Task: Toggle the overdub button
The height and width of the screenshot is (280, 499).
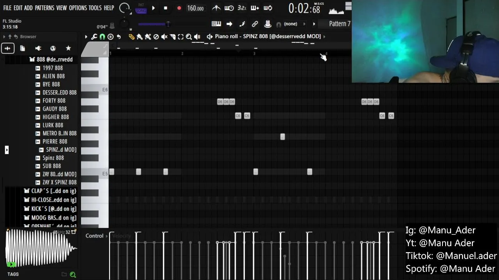Action: 255,8
